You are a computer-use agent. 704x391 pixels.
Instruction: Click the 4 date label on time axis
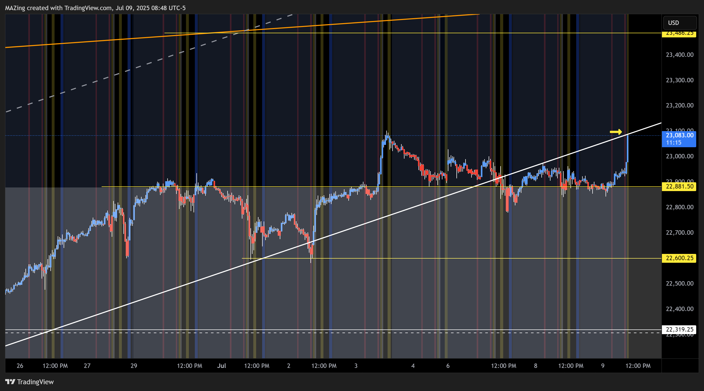tap(413, 366)
